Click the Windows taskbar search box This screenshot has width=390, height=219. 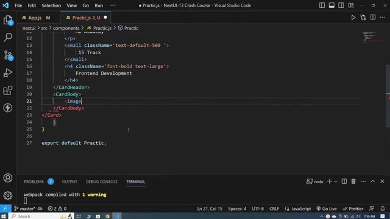click(41, 217)
